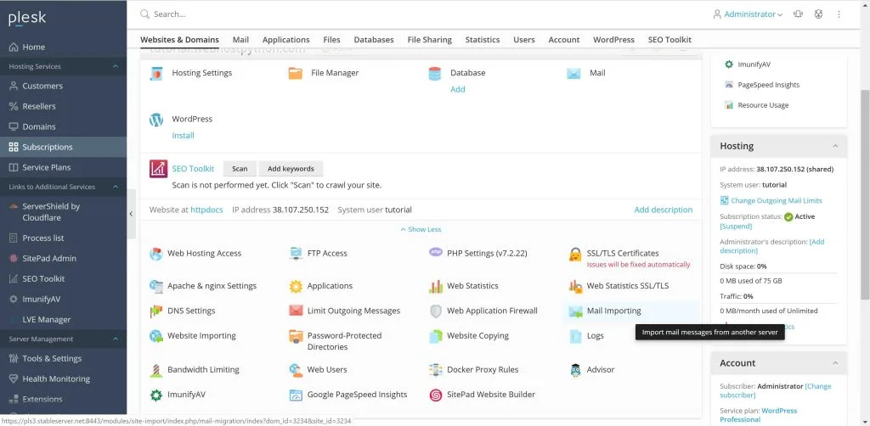The height and width of the screenshot is (426, 870).
Task: Click the Mail Importing icon
Action: tap(575, 311)
